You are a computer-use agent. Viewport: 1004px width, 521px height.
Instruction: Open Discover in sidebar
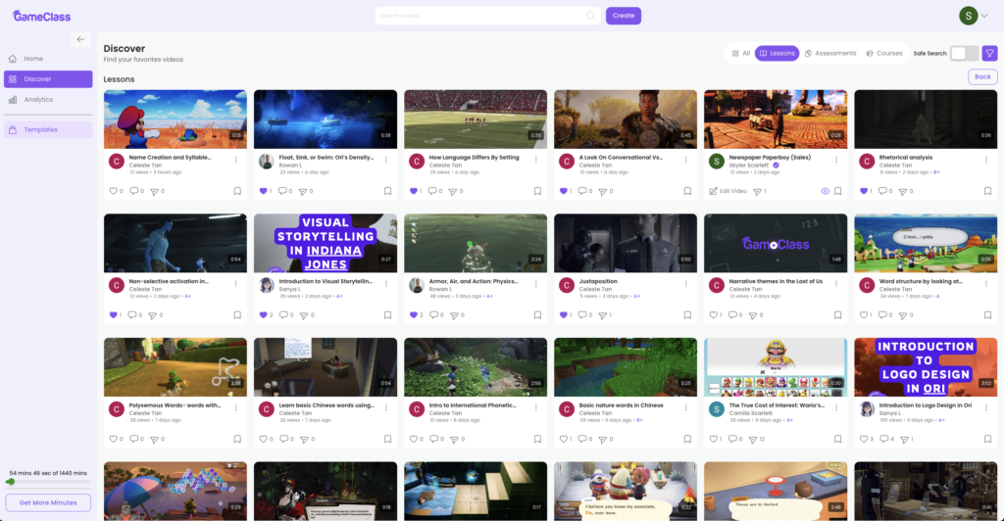click(x=48, y=79)
